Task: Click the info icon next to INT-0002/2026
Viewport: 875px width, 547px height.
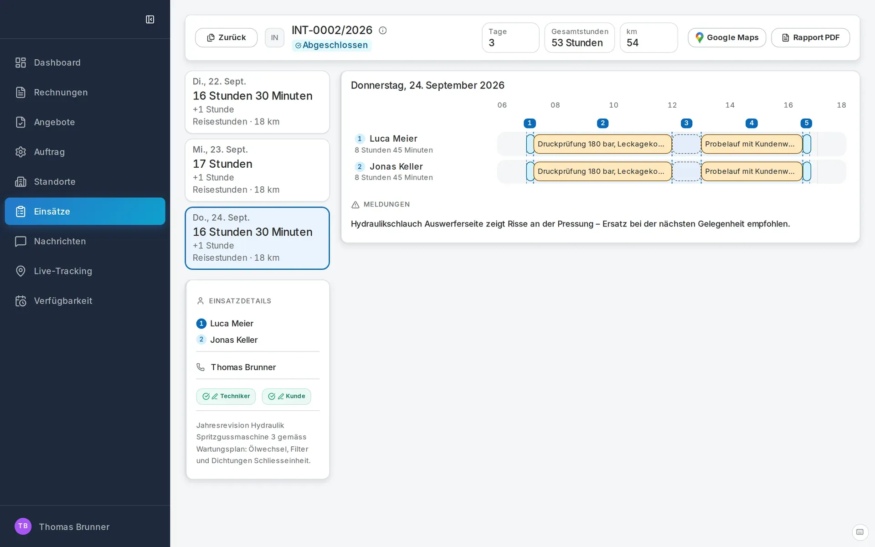Action: pyautogui.click(x=383, y=30)
